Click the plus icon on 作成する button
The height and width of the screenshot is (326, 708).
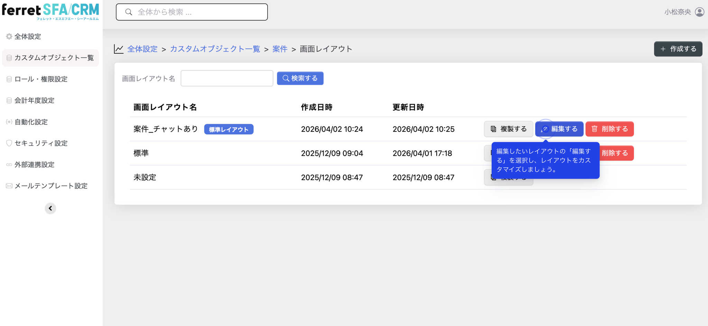click(663, 49)
